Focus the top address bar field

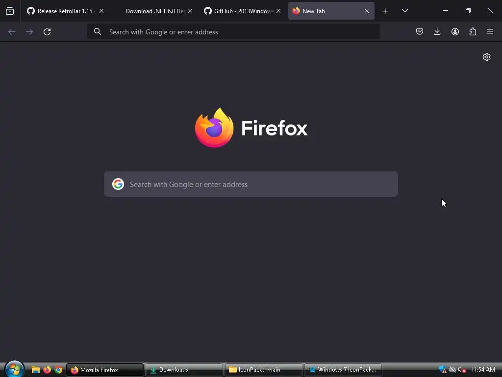point(233,32)
